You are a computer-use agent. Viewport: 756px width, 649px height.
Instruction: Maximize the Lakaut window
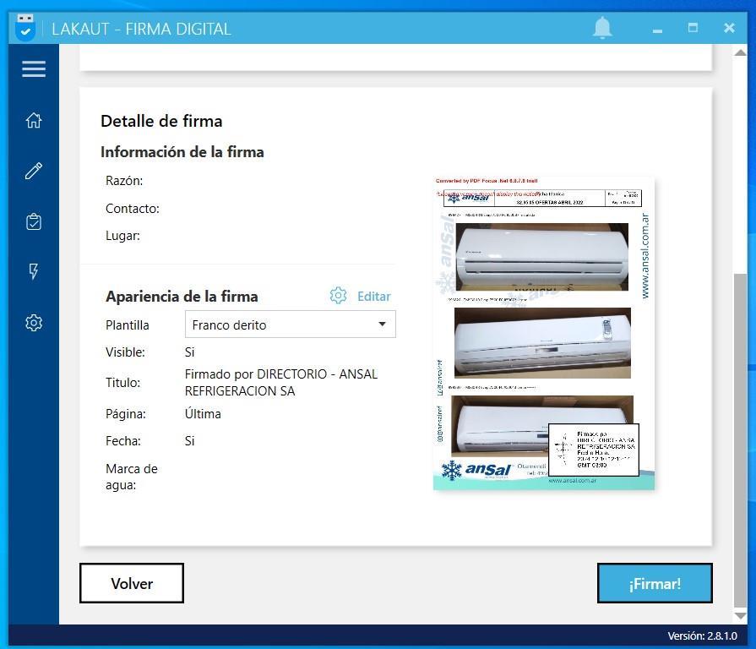click(693, 28)
